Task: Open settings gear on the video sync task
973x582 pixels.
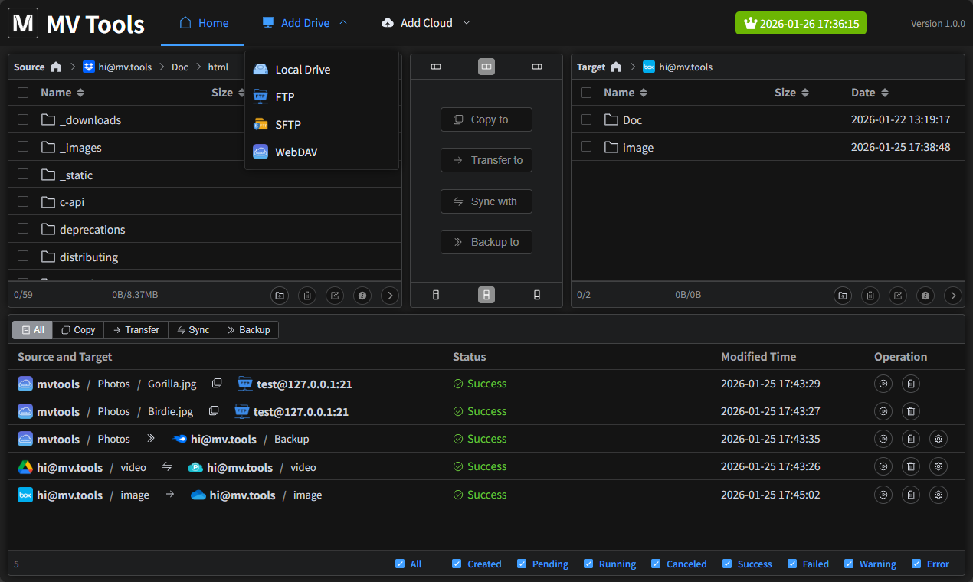Action: pos(938,467)
